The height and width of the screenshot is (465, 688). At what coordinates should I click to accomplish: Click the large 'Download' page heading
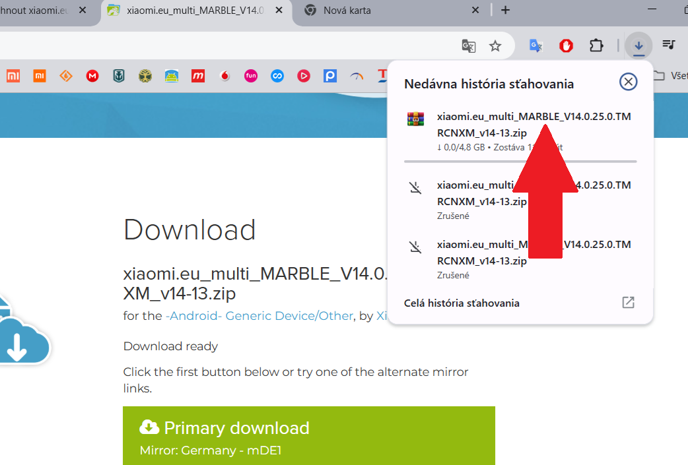point(189,230)
